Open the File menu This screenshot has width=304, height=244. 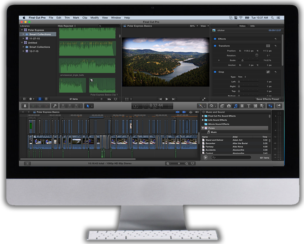pyautogui.click(x=51, y=18)
